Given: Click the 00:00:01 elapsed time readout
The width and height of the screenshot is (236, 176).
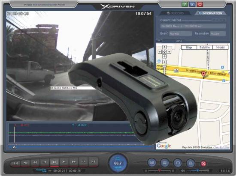Looking at the screenshot, I should (x=59, y=171).
